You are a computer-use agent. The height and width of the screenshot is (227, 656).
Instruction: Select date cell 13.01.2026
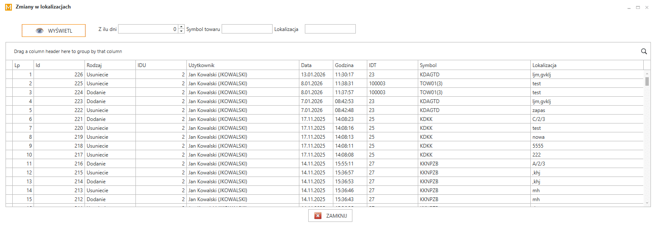point(316,75)
